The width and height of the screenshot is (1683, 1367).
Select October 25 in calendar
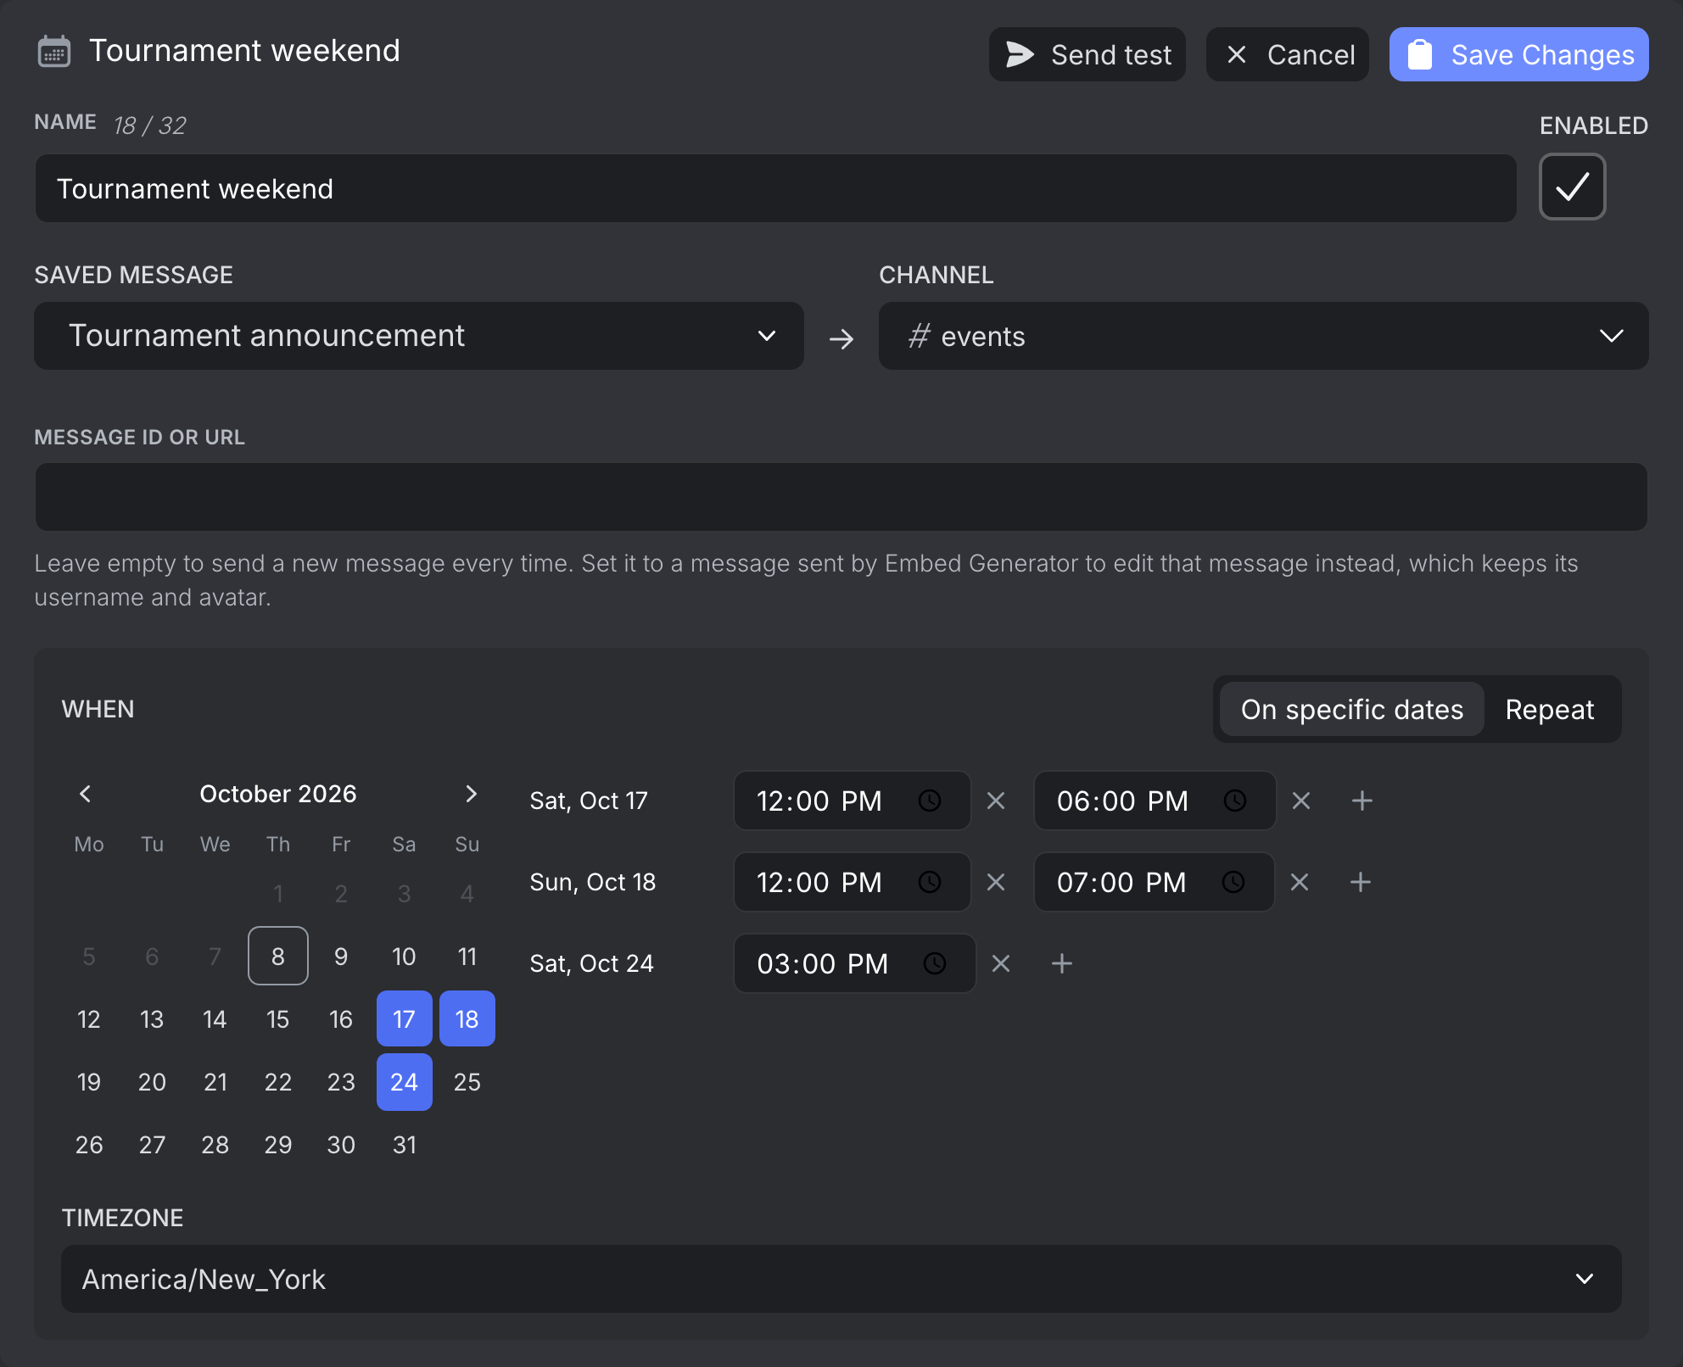click(467, 1081)
